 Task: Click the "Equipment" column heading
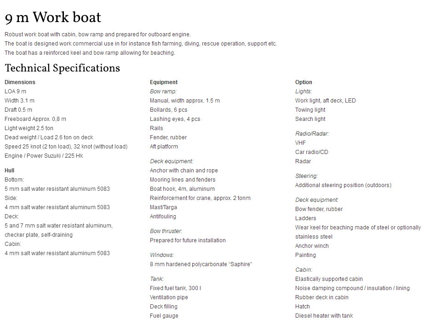pos(164,82)
